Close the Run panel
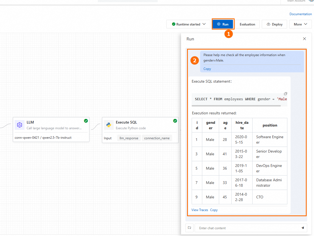The width and height of the screenshot is (314, 236). pos(304,39)
